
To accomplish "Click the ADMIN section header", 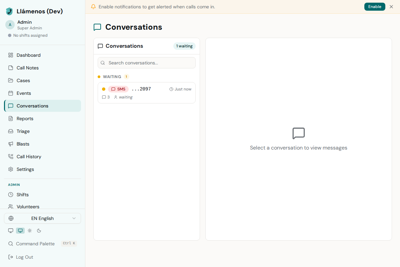I will (x=14, y=185).
